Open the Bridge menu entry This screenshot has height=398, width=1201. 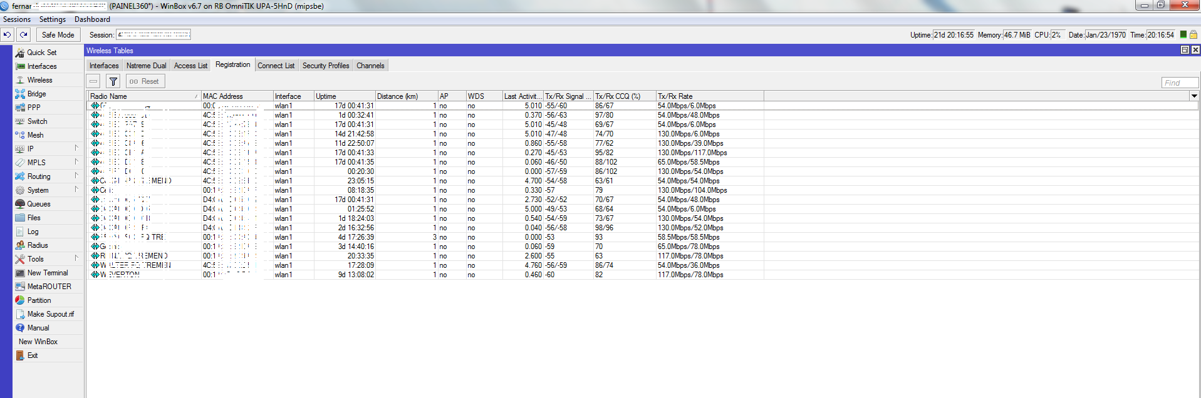coord(36,94)
